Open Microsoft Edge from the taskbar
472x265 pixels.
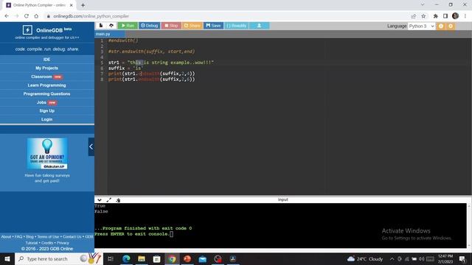126,258
